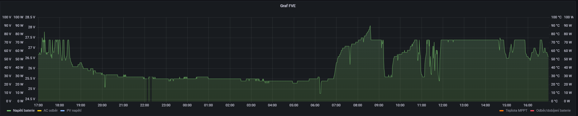Click the green Napětí baterie color swatch
The height and width of the screenshot is (116, 578).
(9, 111)
